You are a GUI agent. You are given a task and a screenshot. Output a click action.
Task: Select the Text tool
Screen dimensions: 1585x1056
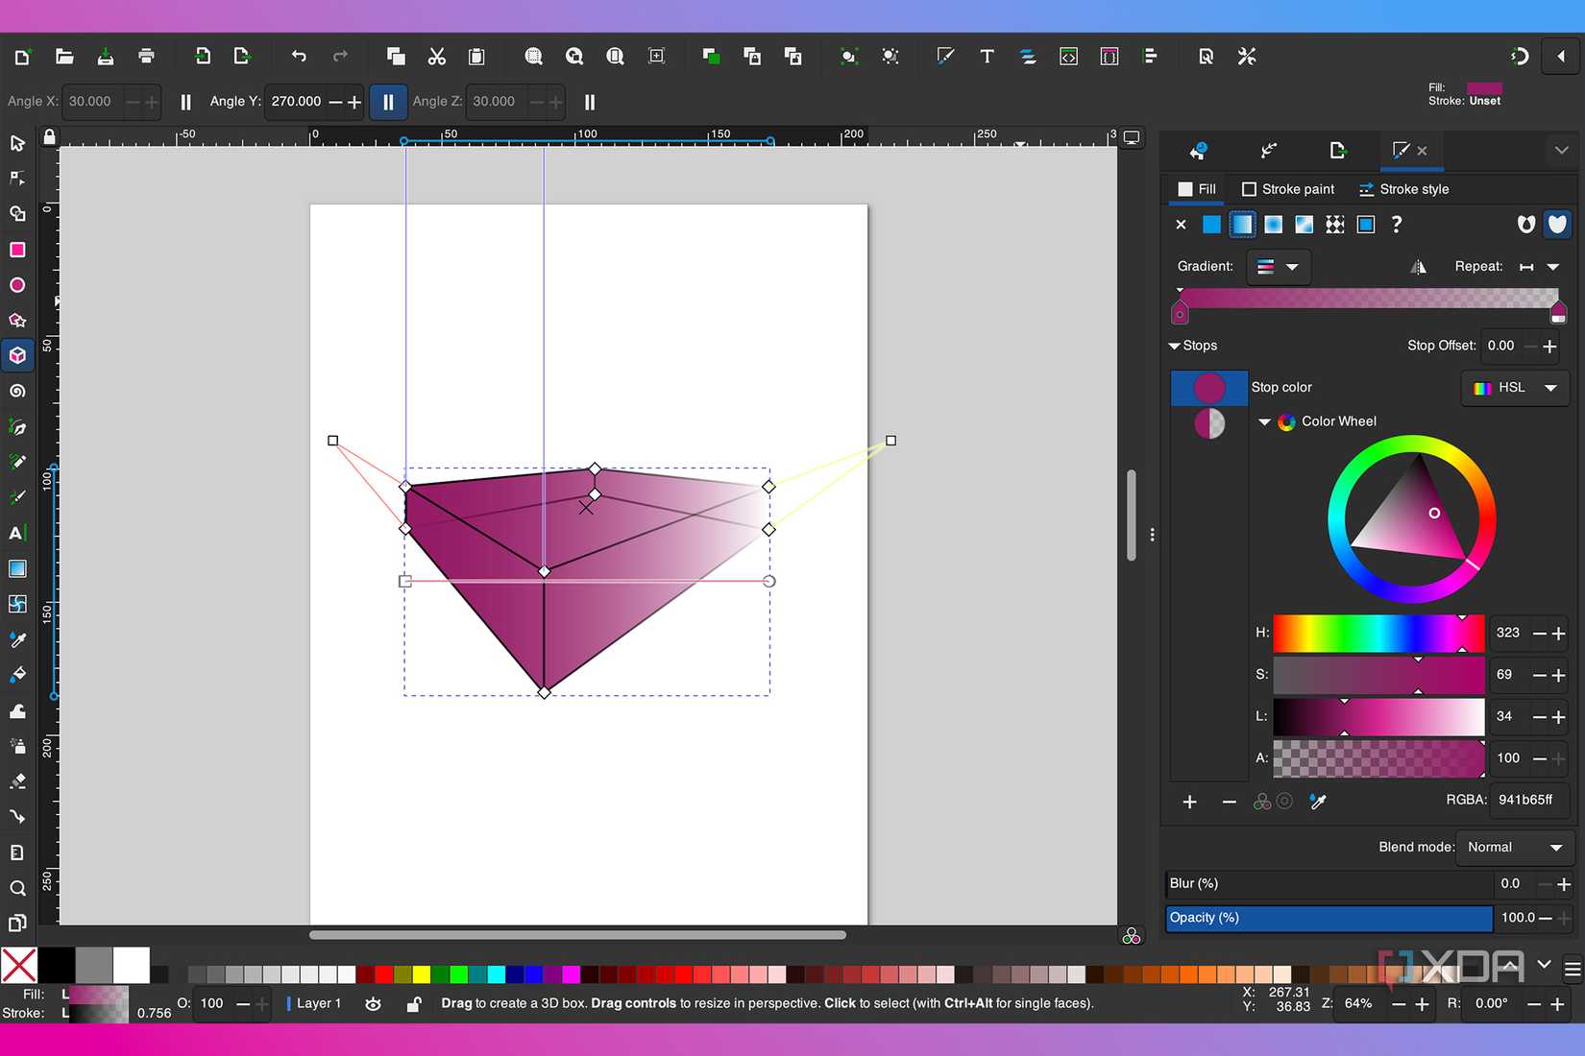point(17,533)
